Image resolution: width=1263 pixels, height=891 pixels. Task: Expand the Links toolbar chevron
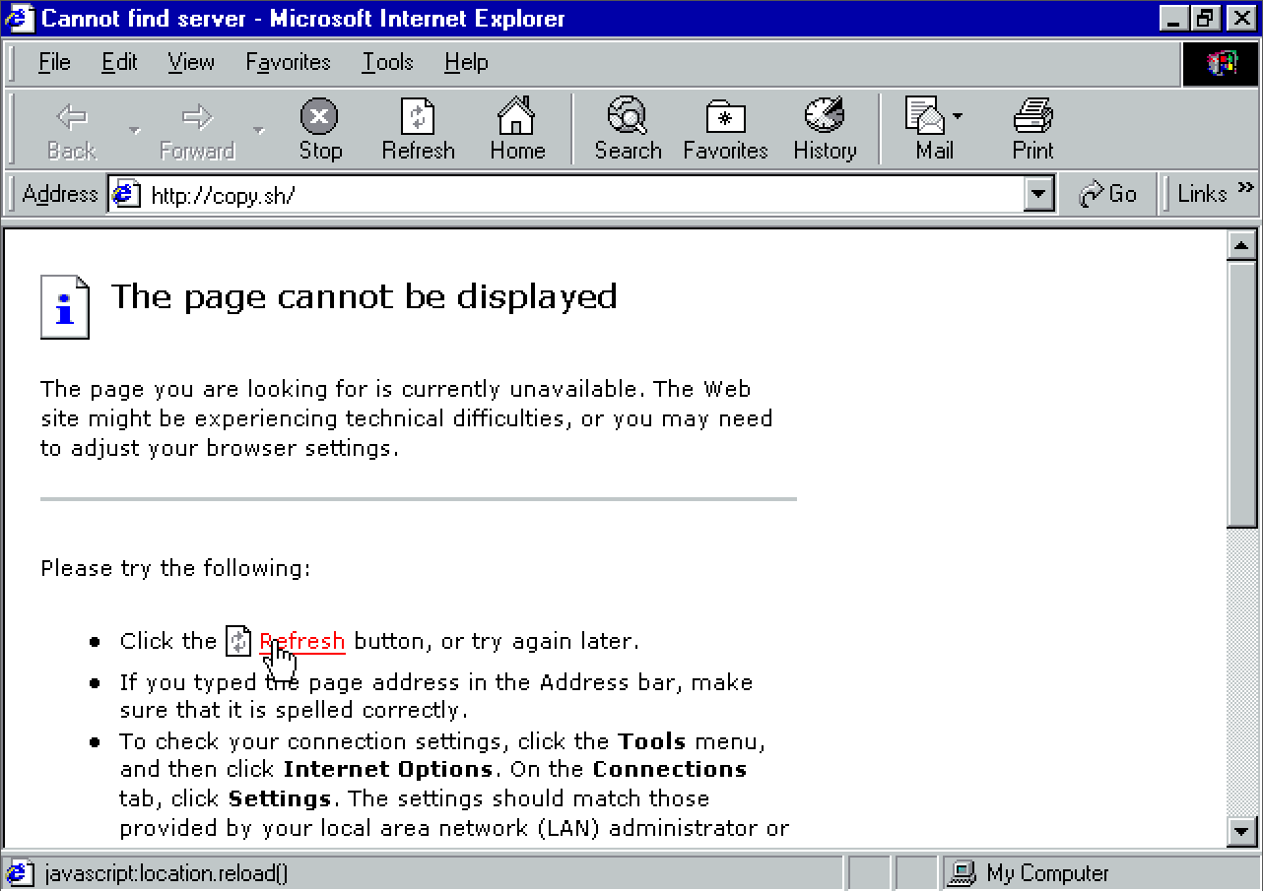(x=1246, y=187)
